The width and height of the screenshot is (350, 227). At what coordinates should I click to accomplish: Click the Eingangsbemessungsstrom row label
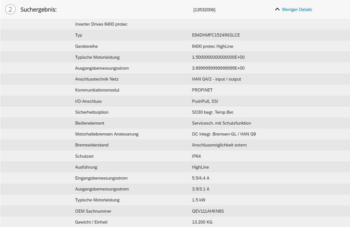101,178
